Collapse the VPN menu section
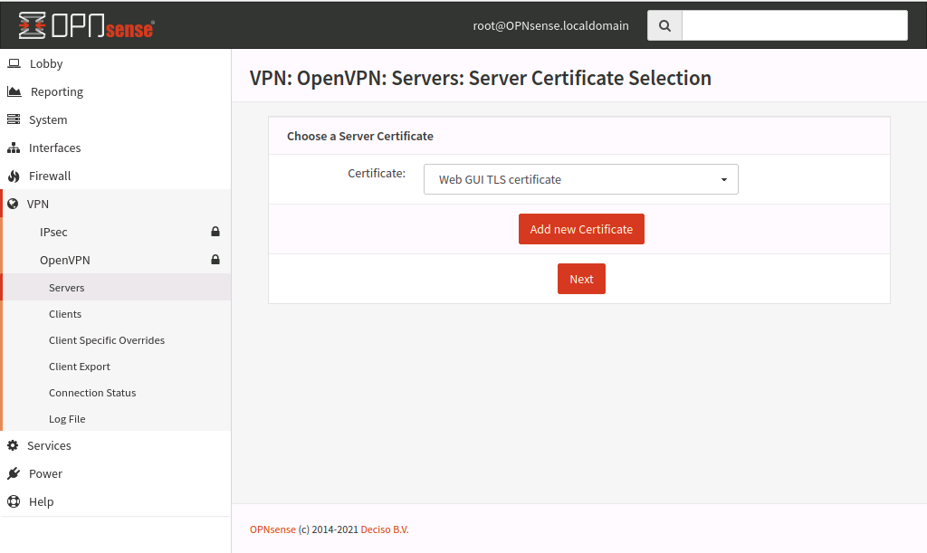Image resolution: width=927 pixels, height=553 pixels. [x=38, y=204]
